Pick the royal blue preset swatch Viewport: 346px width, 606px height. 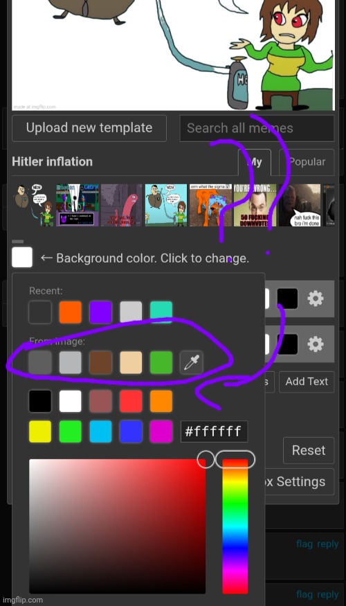pyautogui.click(x=131, y=431)
